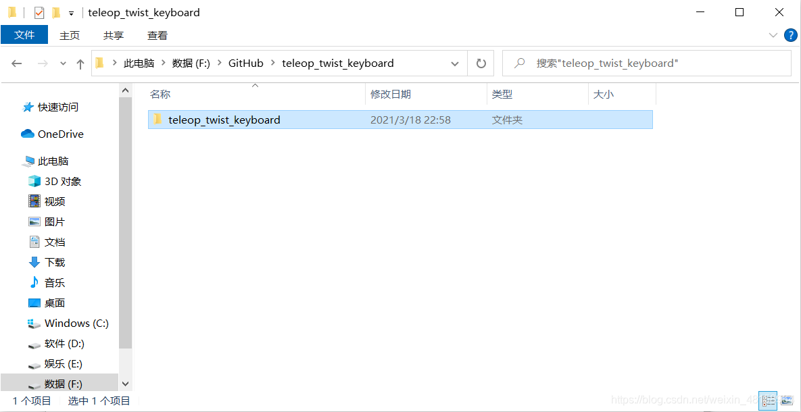Refresh the current folder view

481,63
